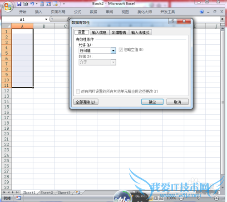This screenshot has width=227, height=202.
Task: Switch to the 输入信息 tab
Action: click(x=99, y=33)
